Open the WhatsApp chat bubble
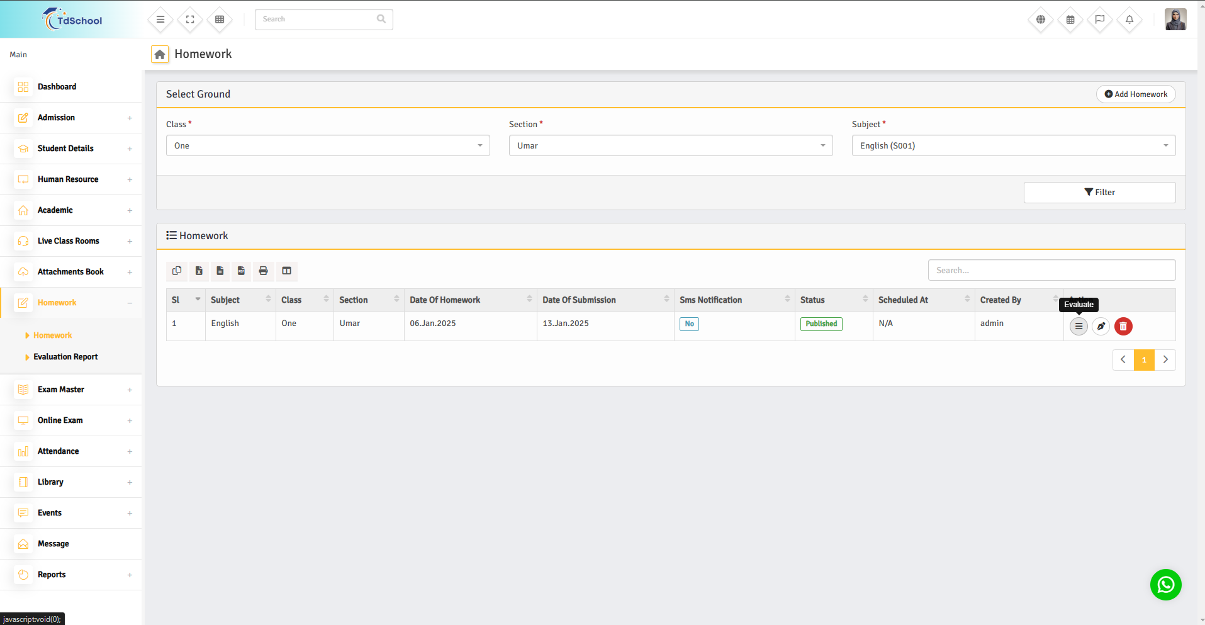Image resolution: width=1205 pixels, height=625 pixels. pos(1165,585)
